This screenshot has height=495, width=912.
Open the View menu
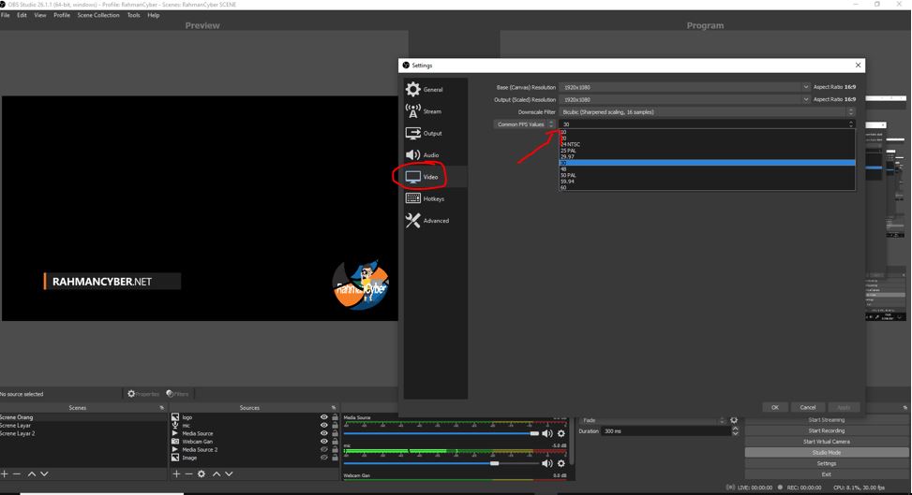tap(40, 15)
